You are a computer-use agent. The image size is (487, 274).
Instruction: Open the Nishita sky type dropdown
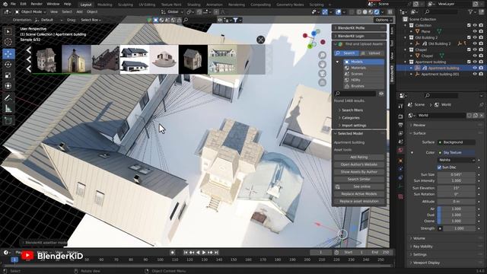(x=457, y=160)
